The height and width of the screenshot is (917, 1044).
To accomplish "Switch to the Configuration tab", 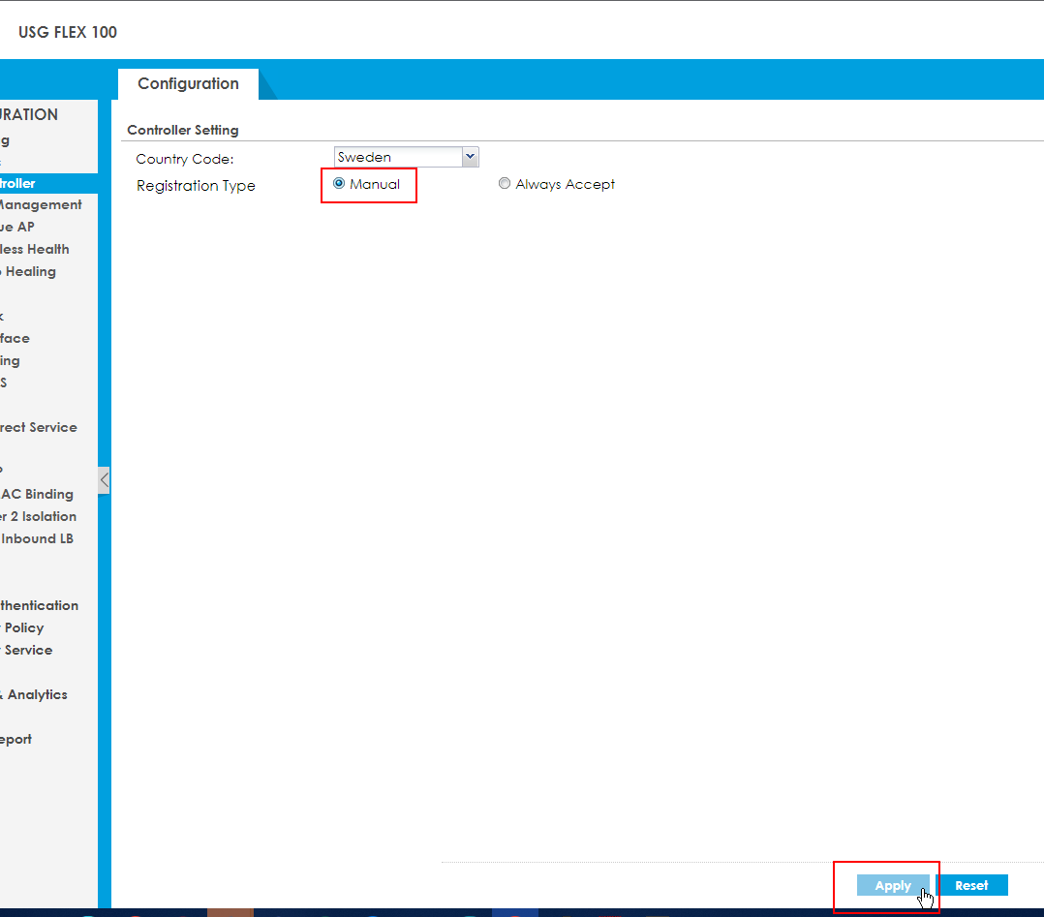I will pos(188,84).
